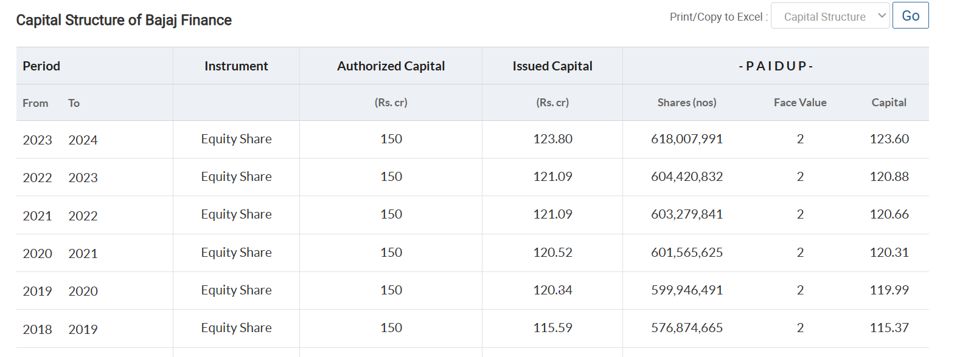Click the PAIDUP header cell
The image size is (957, 357).
coord(776,66)
